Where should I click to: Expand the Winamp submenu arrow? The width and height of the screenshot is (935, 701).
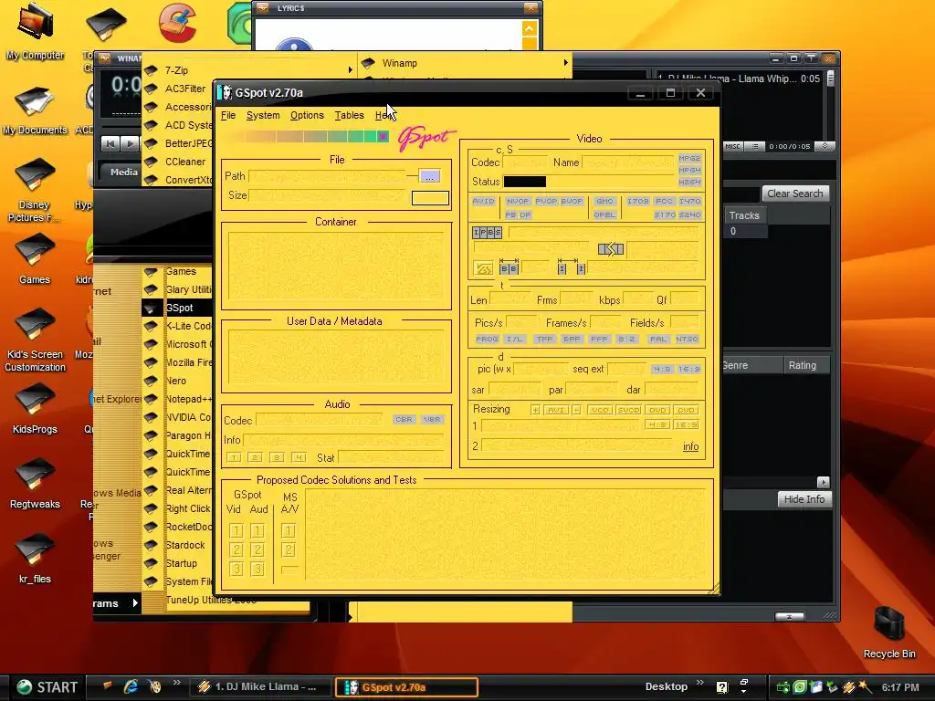coord(565,63)
